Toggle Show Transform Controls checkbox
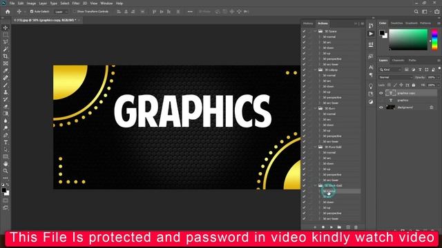 (x=75, y=12)
